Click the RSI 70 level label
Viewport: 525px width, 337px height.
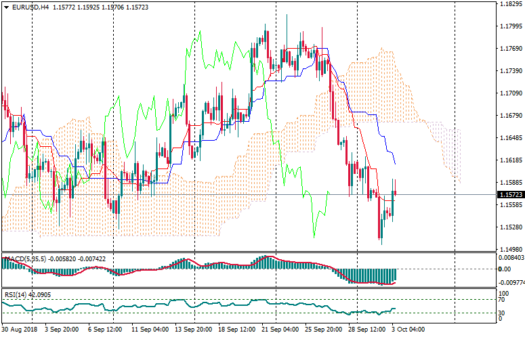pyautogui.click(x=502, y=298)
